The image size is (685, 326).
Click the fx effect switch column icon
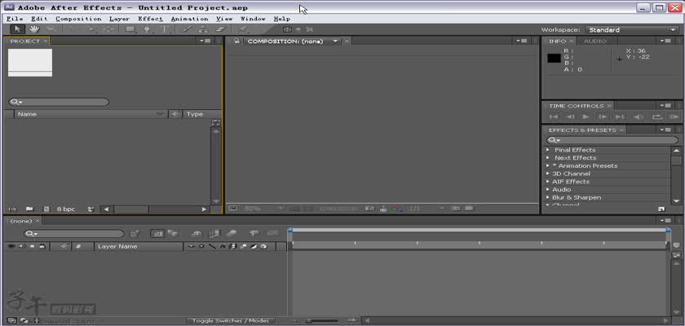(x=223, y=247)
